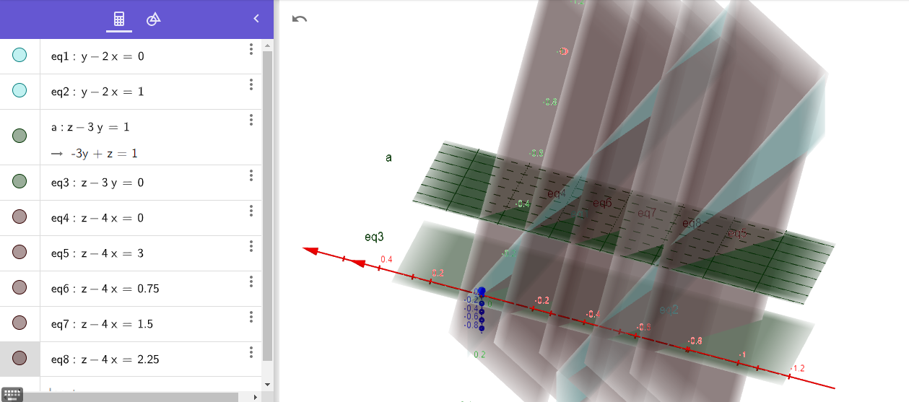Open the virtual keyboard icon
The height and width of the screenshot is (402, 909).
[x=13, y=394]
